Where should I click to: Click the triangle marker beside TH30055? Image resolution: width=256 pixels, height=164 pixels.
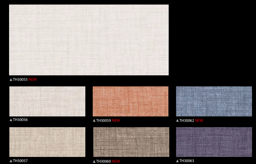pyautogui.click(x=11, y=80)
